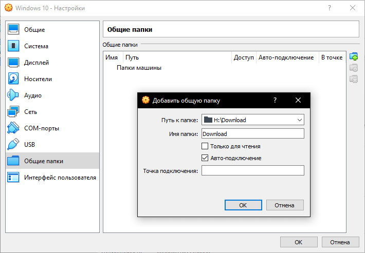Click the remove shared folder icon
This screenshot has width=365, height=253.
[354, 79]
